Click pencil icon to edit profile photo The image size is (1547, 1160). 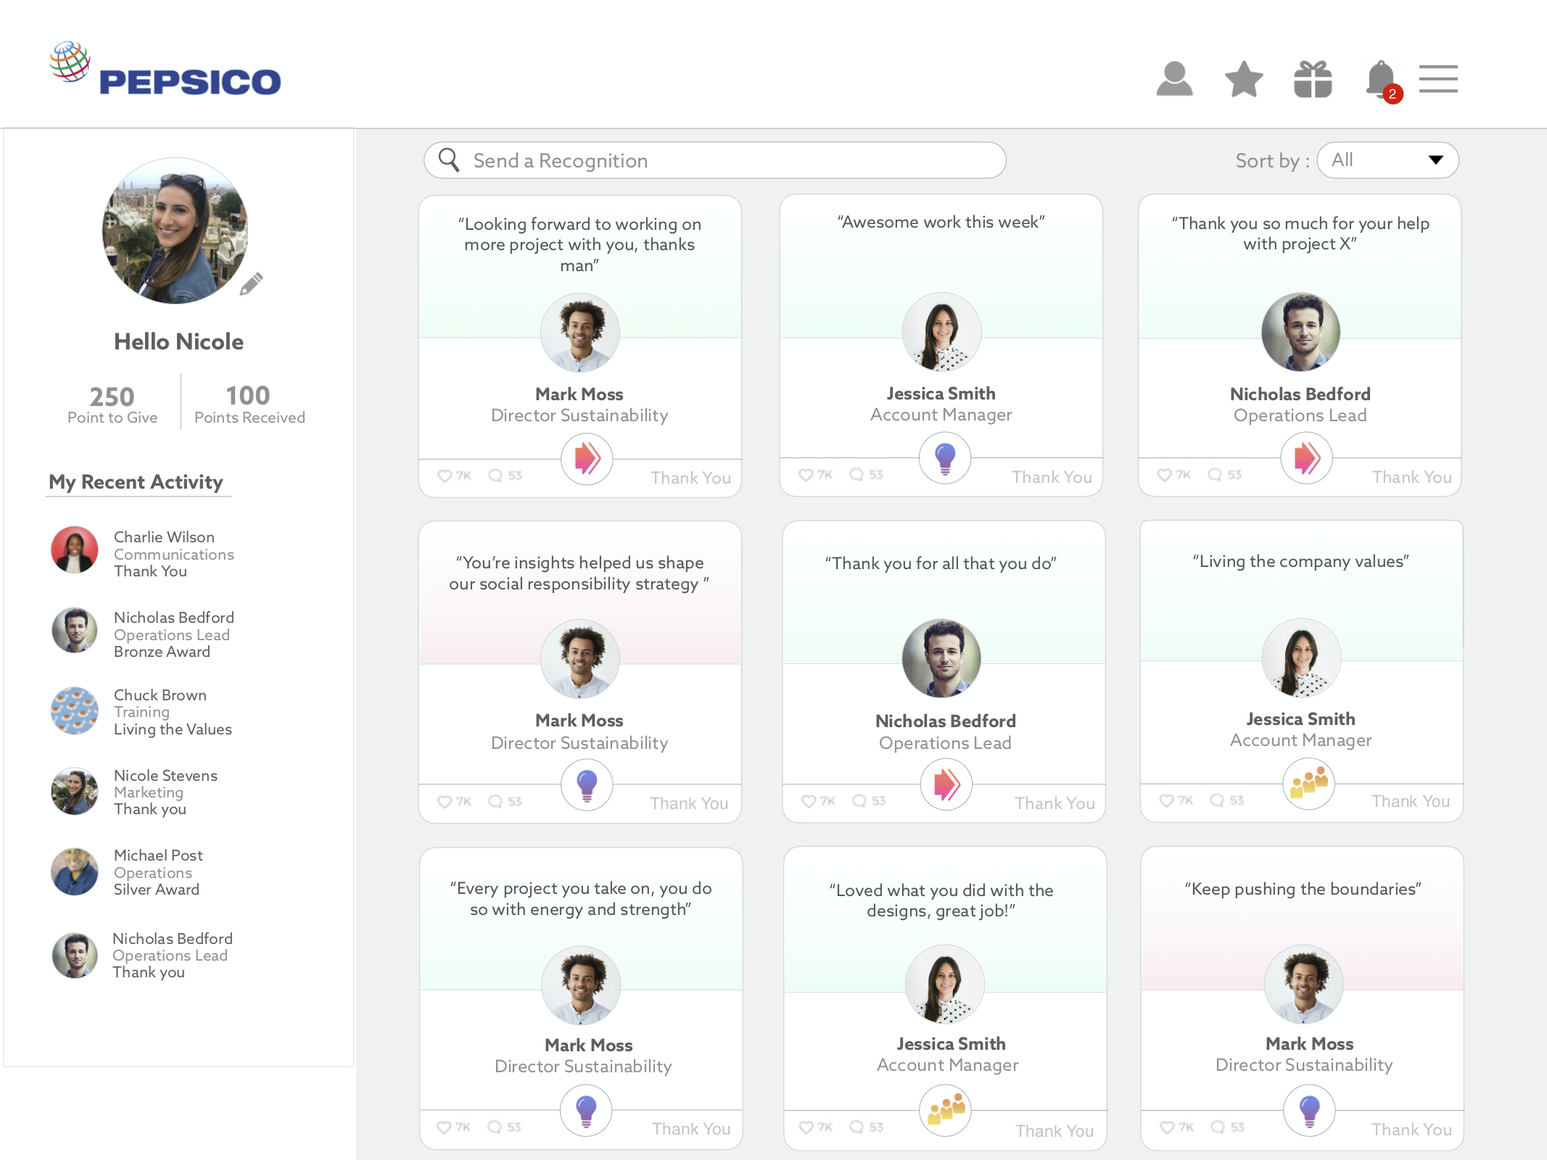[x=251, y=283]
